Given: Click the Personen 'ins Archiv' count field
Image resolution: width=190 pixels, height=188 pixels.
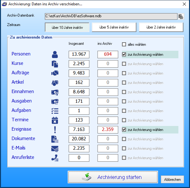Looking at the screenshot, I should click(108, 54).
